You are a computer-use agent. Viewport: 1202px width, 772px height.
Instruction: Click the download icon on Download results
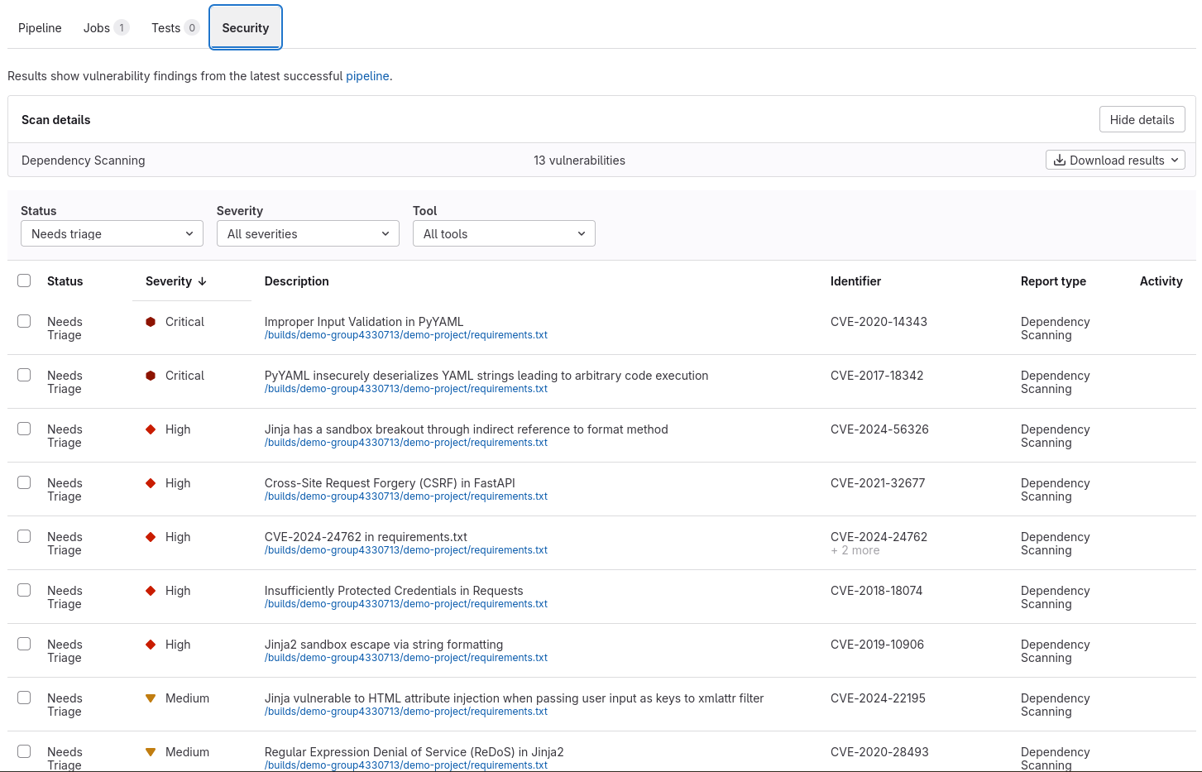point(1061,160)
